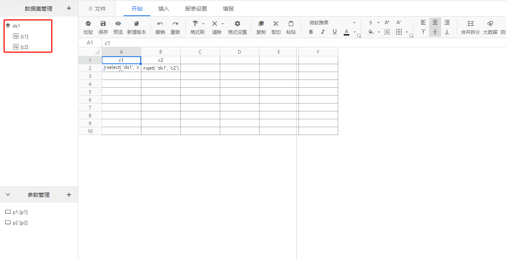The height and width of the screenshot is (259, 506).
Task: Collapse the ds1 dataset node
Action: coord(8,26)
